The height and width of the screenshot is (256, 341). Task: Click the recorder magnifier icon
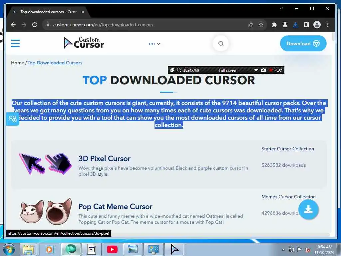coord(179,70)
